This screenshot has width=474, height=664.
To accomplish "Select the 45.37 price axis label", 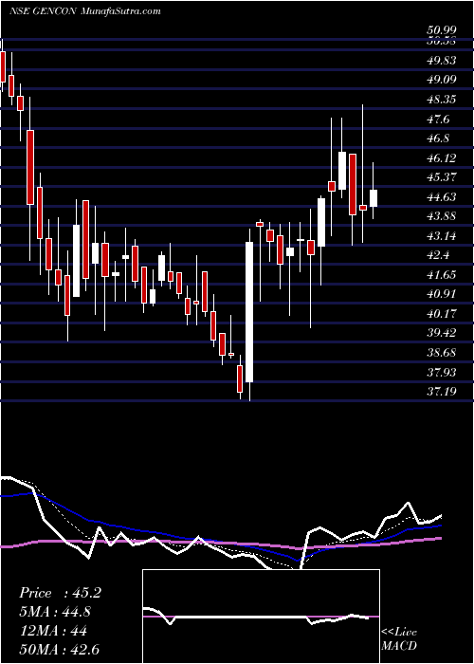I will (441, 177).
